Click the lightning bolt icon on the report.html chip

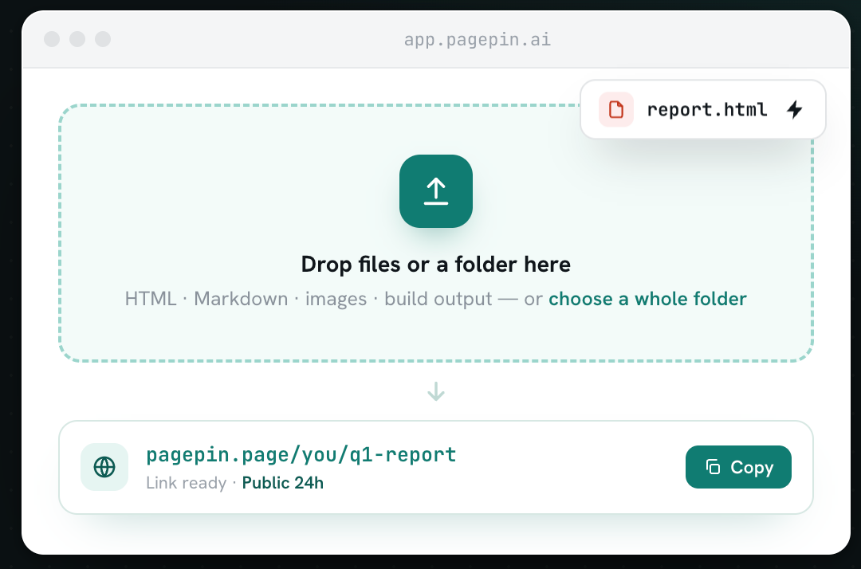point(795,109)
